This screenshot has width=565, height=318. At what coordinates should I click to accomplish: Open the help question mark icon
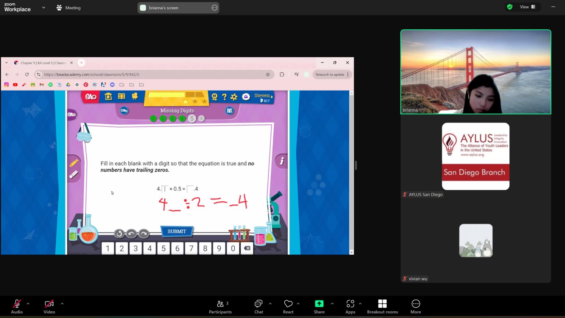[224, 97]
